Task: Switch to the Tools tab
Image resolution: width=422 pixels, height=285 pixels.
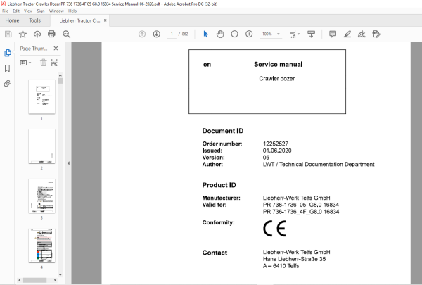Action: 34,20
